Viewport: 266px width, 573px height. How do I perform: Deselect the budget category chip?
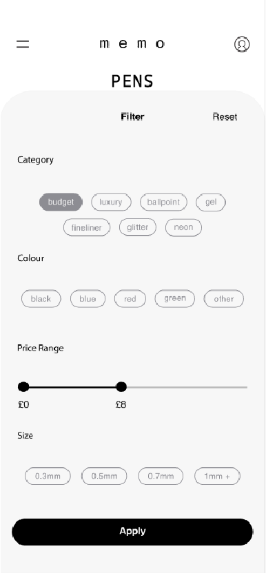(x=61, y=202)
